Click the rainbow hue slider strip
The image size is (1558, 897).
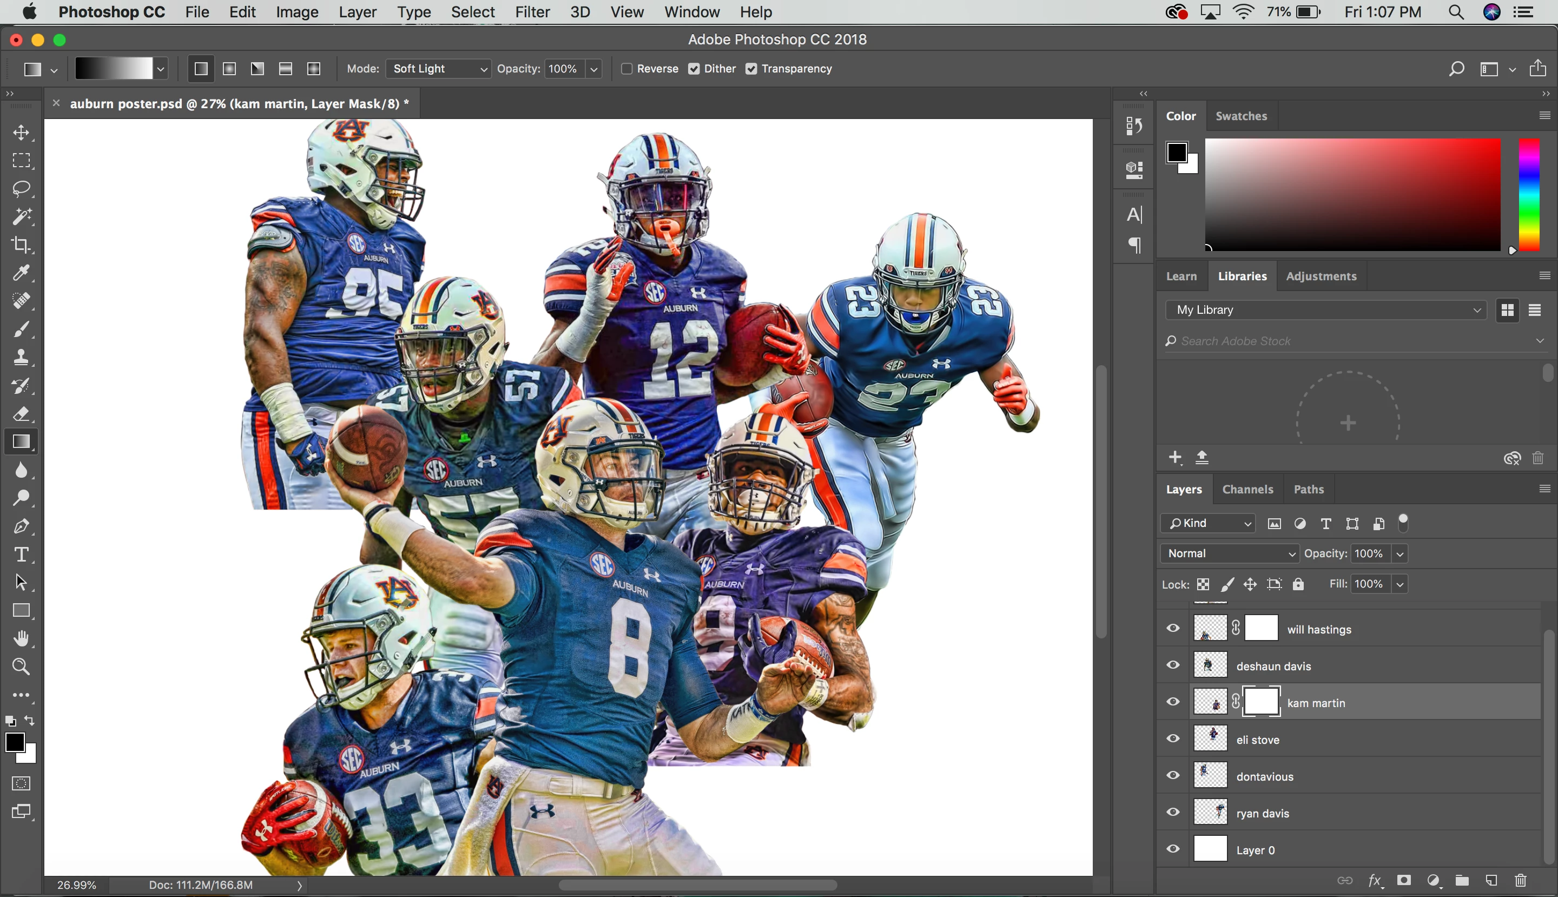1528,194
